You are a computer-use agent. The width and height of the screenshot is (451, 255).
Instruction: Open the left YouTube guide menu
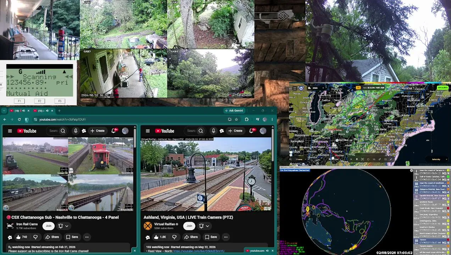10,131
